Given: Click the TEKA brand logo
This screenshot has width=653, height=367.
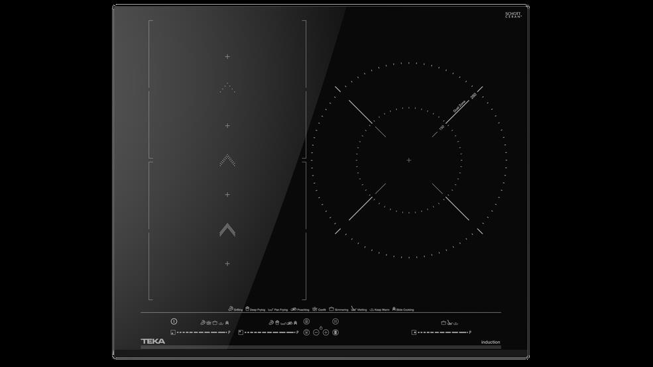Looking at the screenshot, I should [153, 342].
